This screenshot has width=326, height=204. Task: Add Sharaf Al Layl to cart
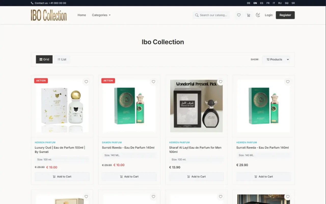coord(196,176)
